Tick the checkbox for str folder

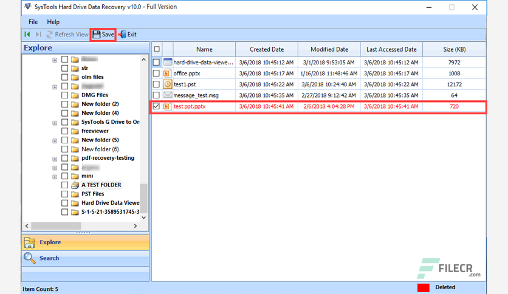tap(65, 68)
